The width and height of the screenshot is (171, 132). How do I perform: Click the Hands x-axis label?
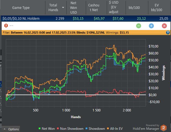click(76, 117)
